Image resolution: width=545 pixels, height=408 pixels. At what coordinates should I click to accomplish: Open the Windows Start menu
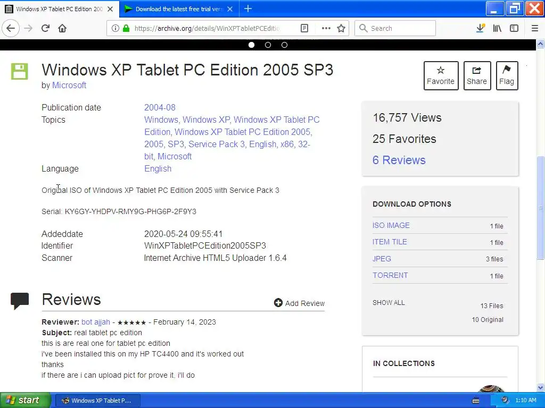(26, 400)
